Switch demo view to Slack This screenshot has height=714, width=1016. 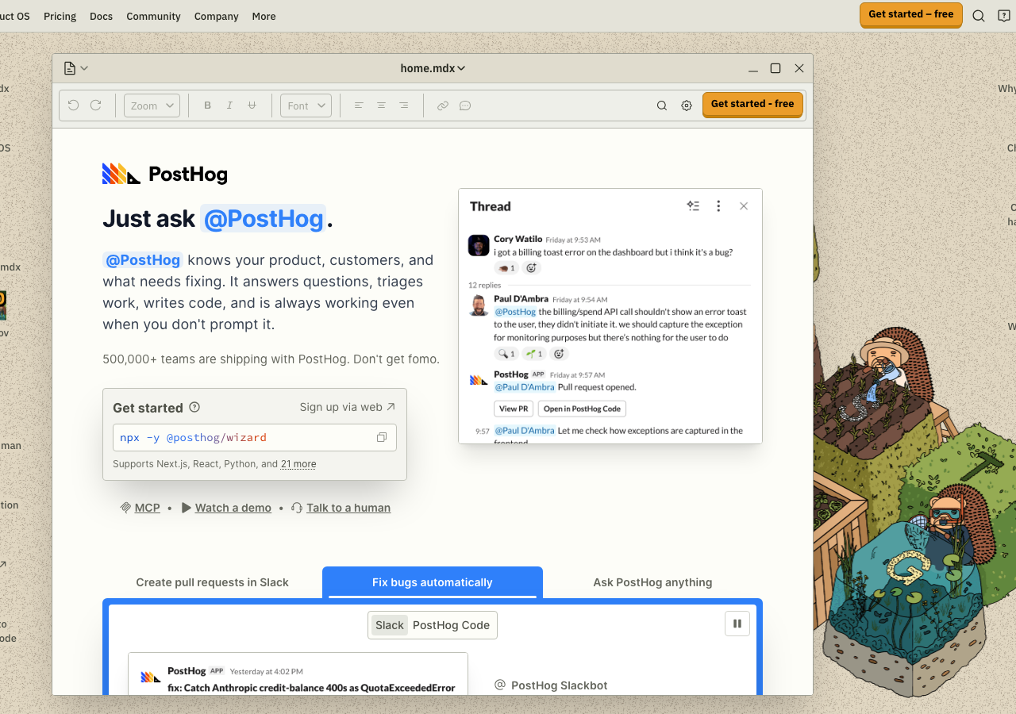click(390, 625)
